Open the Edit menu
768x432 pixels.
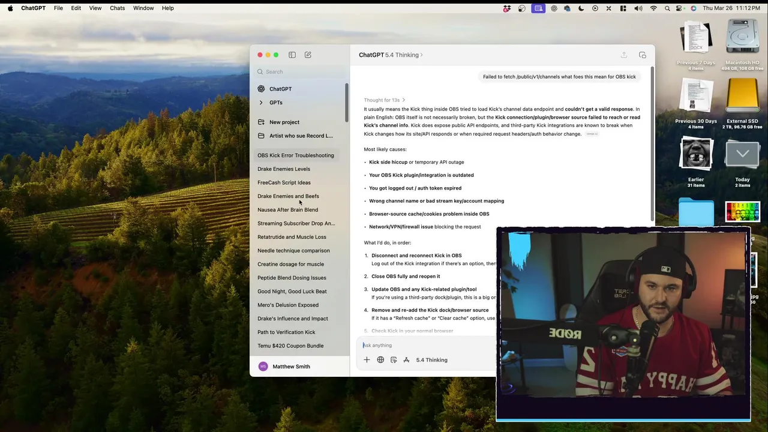click(76, 8)
